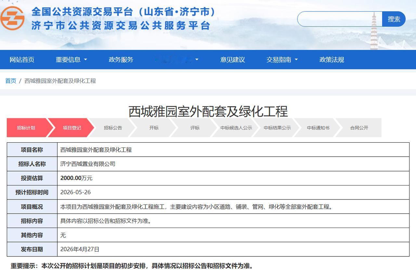
Task: Click inside the search input field
Action: pyautogui.click(x=338, y=19)
